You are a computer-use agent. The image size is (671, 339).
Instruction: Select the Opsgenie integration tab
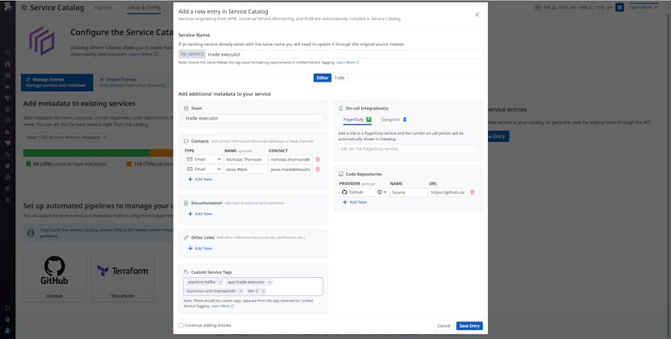click(x=394, y=120)
